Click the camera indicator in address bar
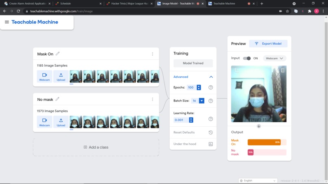The width and height of the screenshot is (328, 184). 280,11
